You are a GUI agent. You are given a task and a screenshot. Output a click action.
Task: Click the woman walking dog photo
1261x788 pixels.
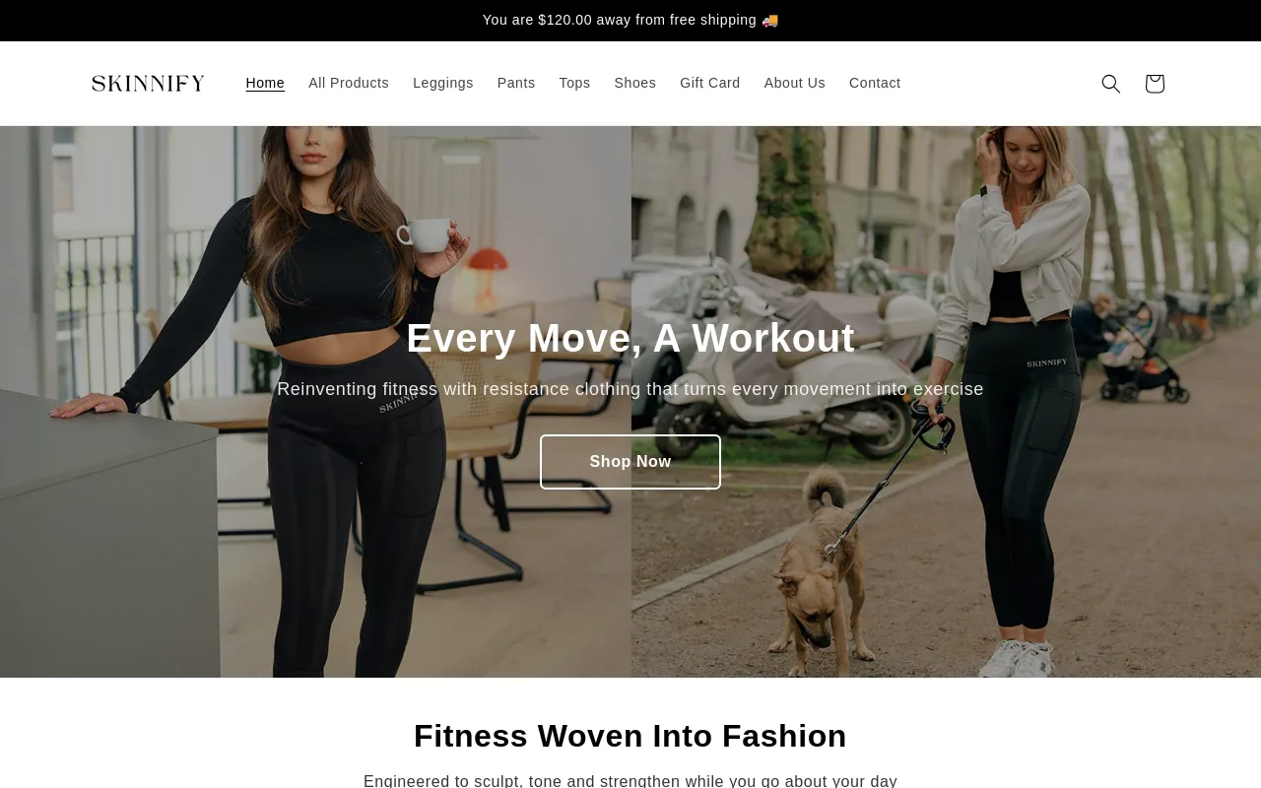(946, 402)
